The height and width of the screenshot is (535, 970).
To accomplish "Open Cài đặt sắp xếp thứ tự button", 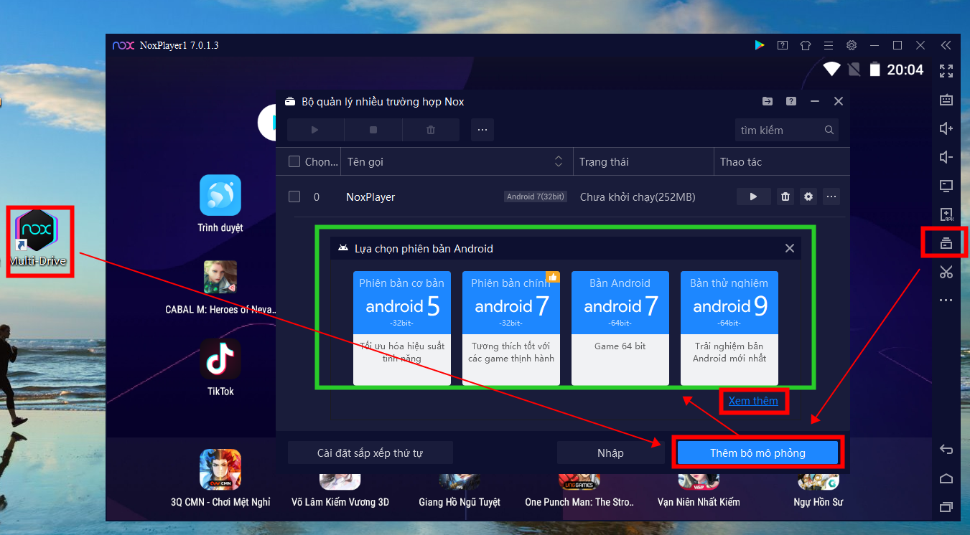I will coord(370,453).
